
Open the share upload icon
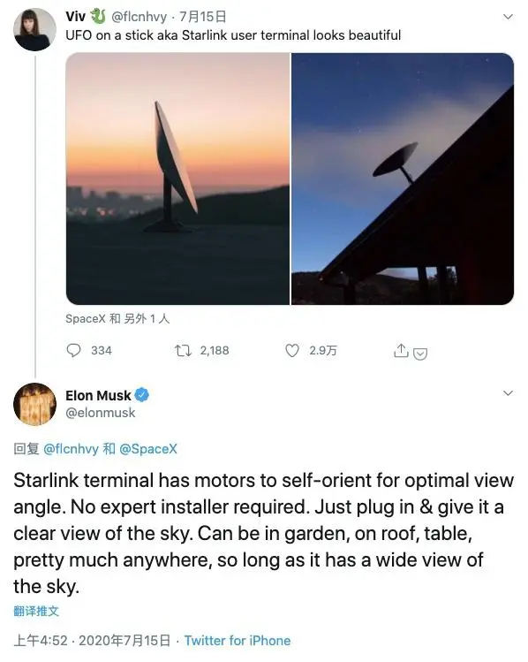point(401,350)
